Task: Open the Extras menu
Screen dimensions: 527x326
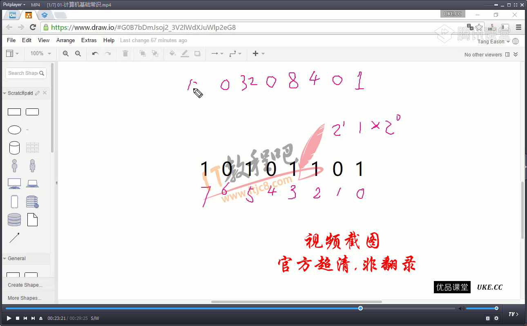Action: 89,40
